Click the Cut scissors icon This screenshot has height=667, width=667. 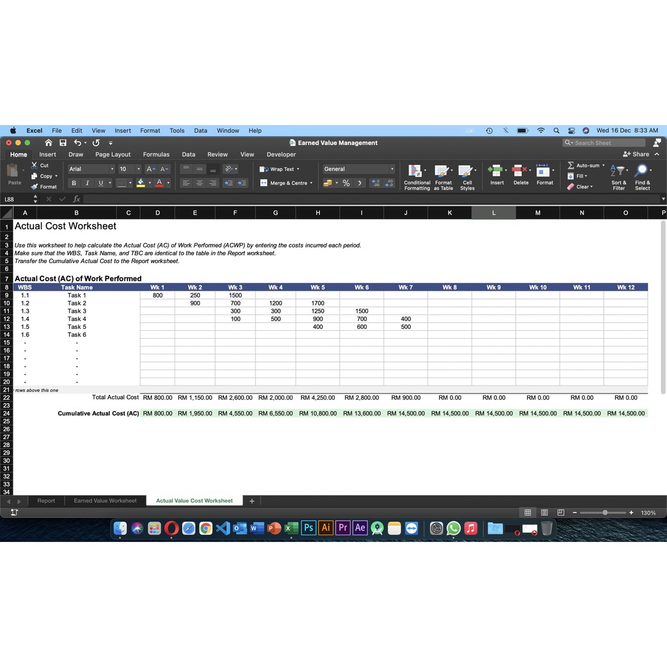pos(34,165)
